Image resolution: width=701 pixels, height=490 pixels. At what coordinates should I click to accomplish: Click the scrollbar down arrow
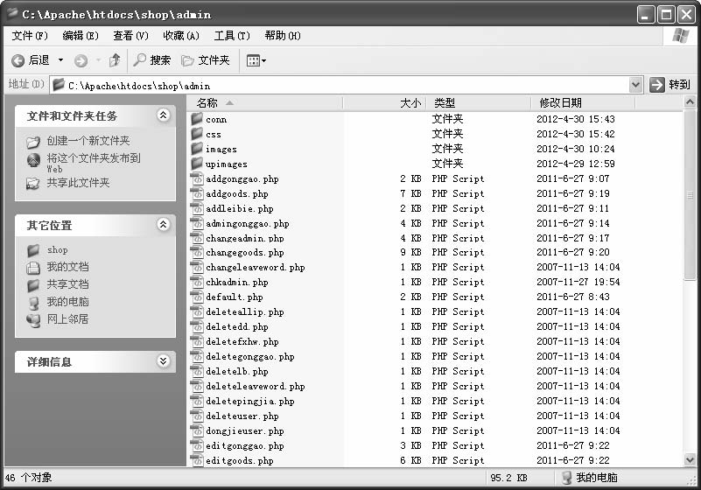point(690,459)
